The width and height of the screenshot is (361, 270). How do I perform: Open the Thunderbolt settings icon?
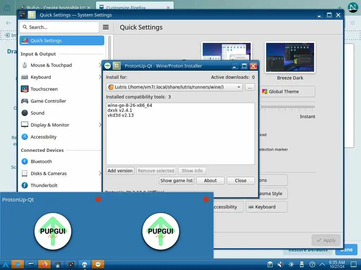[x=25, y=185]
